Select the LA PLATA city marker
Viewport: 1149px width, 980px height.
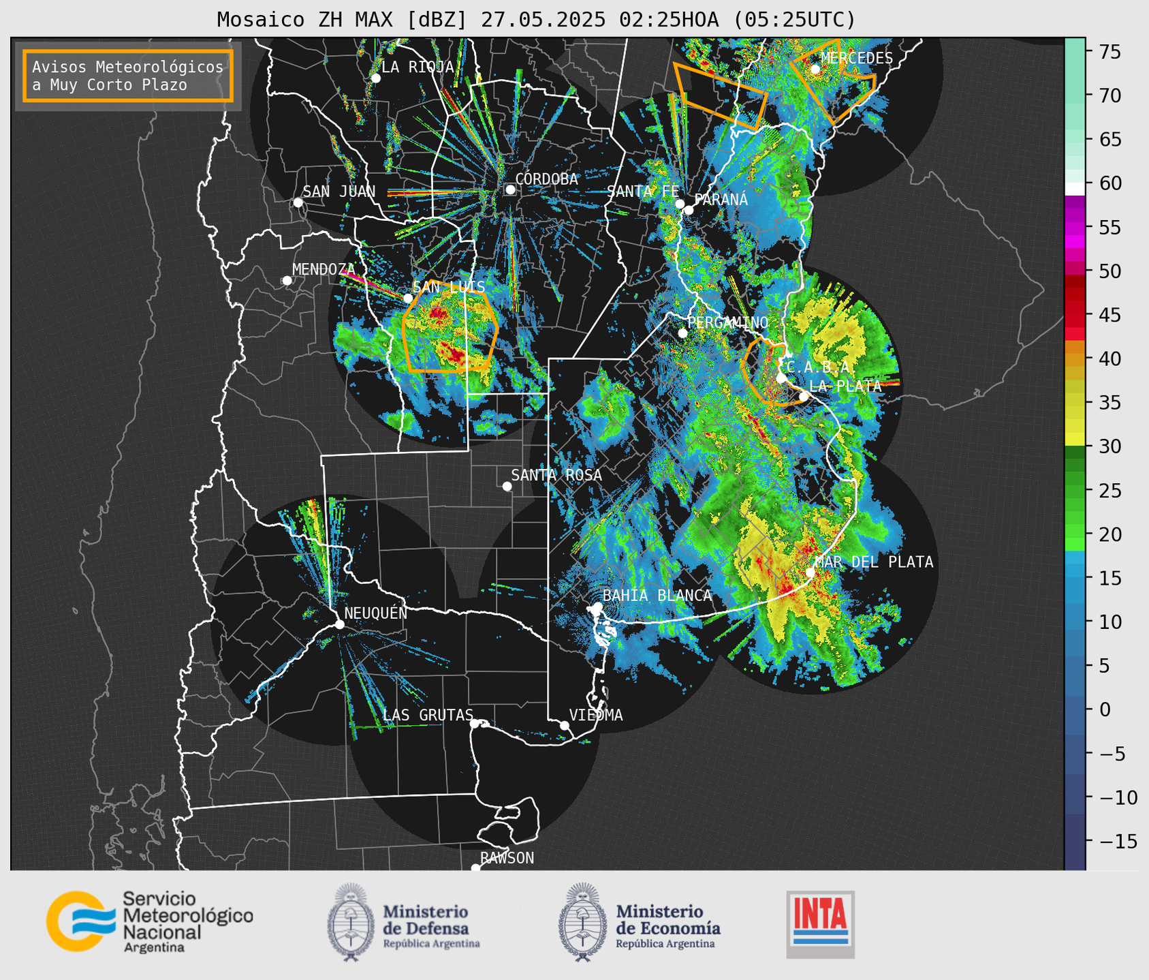coord(804,397)
